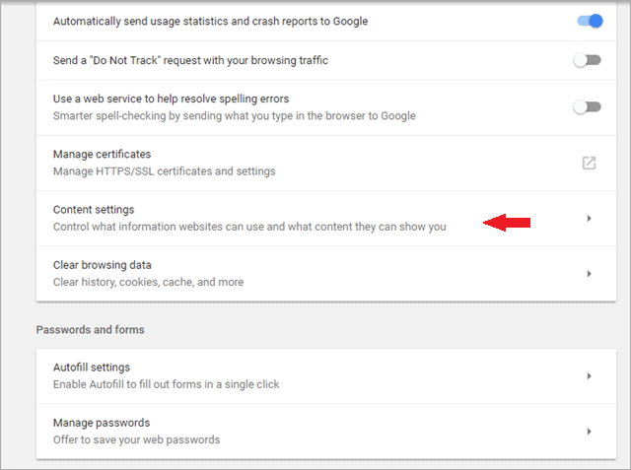Expand Content settings using its right arrow
Screen dimensions: 631x470
[x=589, y=218]
